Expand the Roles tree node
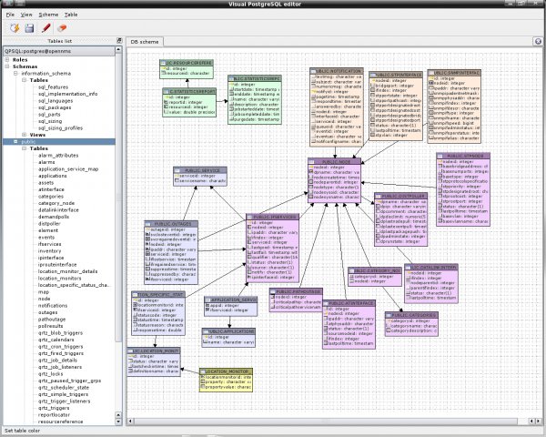Image resolution: width=546 pixels, height=437 pixels. click(x=8, y=59)
